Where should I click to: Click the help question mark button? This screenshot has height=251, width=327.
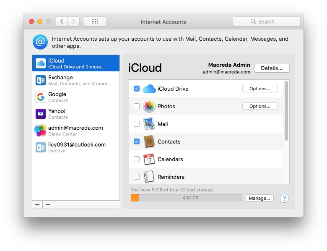(284, 198)
